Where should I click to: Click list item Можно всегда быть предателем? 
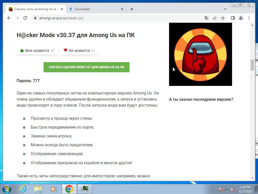(x=62, y=145)
